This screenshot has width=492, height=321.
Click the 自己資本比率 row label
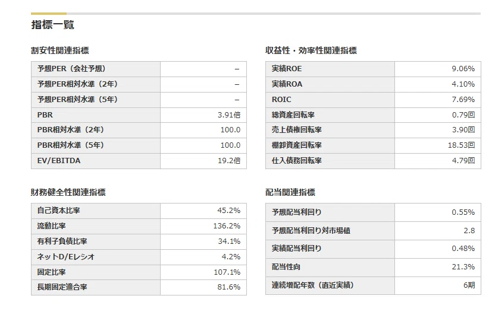pyautogui.click(x=59, y=211)
